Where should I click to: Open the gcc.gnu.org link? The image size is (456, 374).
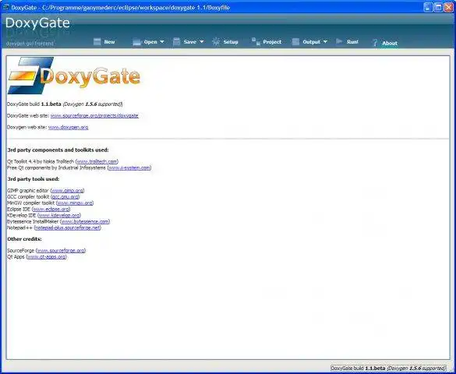tap(65, 196)
